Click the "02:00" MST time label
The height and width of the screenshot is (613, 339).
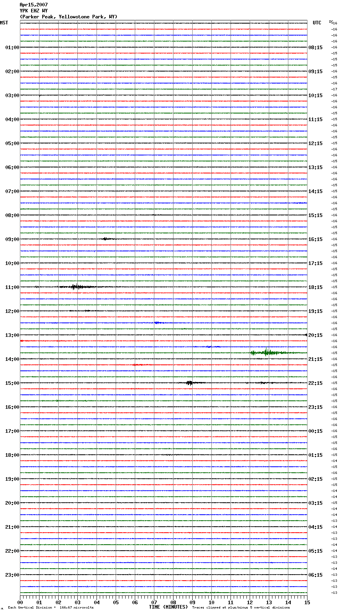pos(12,72)
